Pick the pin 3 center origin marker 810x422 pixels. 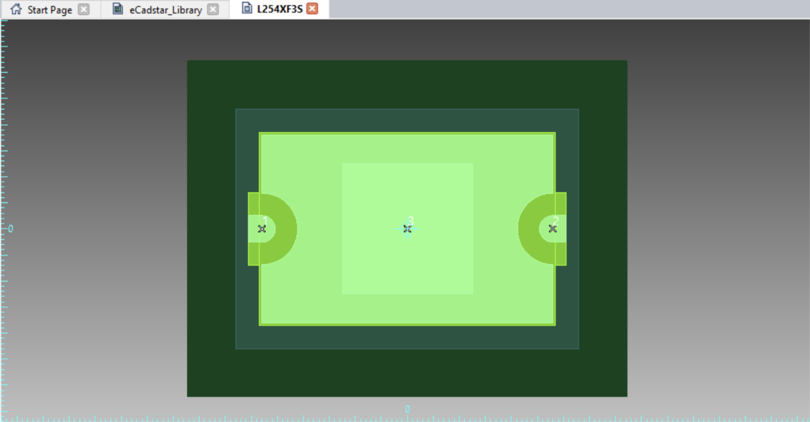(x=407, y=229)
